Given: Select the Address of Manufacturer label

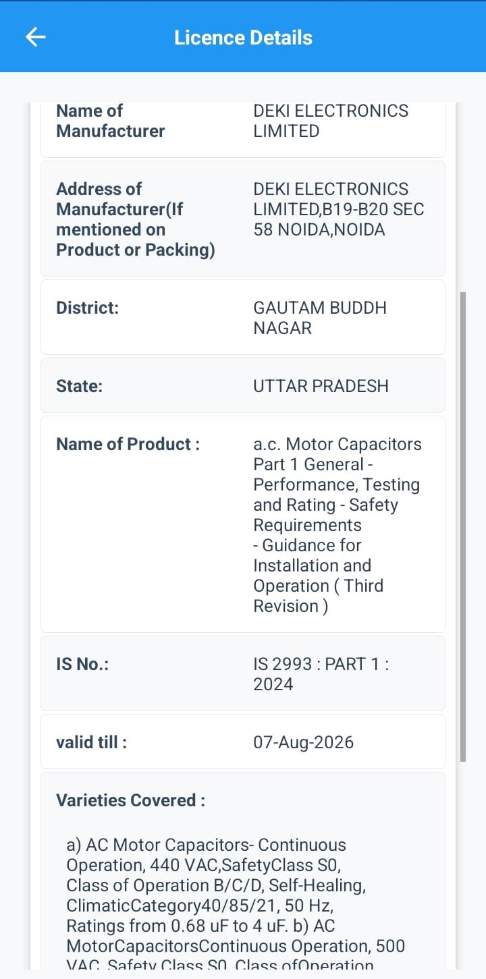Looking at the screenshot, I should tap(136, 219).
